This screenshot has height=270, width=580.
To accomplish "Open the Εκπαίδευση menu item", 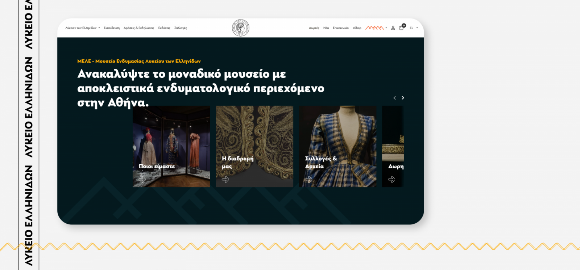I will (x=112, y=28).
